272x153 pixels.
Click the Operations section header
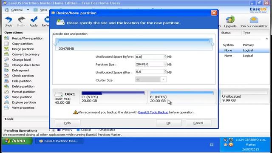[x=14, y=33]
